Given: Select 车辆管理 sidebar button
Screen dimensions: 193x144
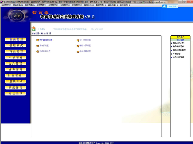Looking at the screenshot, I should pos(16,58).
